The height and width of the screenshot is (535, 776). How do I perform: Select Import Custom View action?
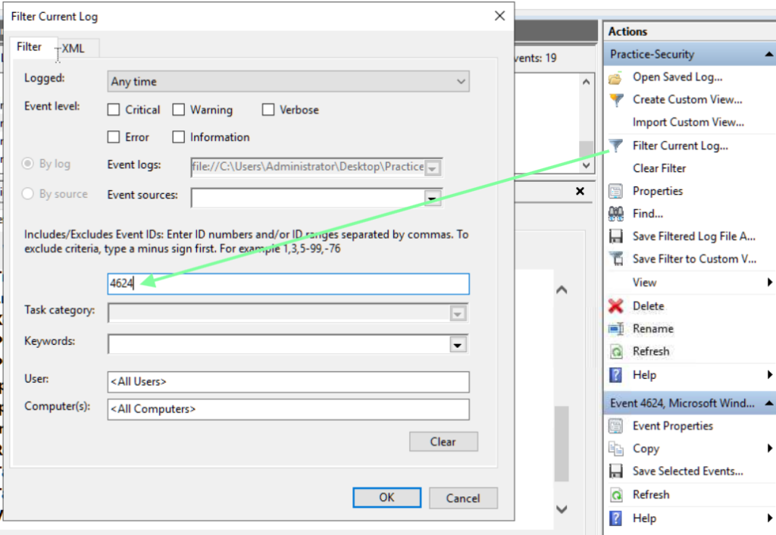pos(688,122)
